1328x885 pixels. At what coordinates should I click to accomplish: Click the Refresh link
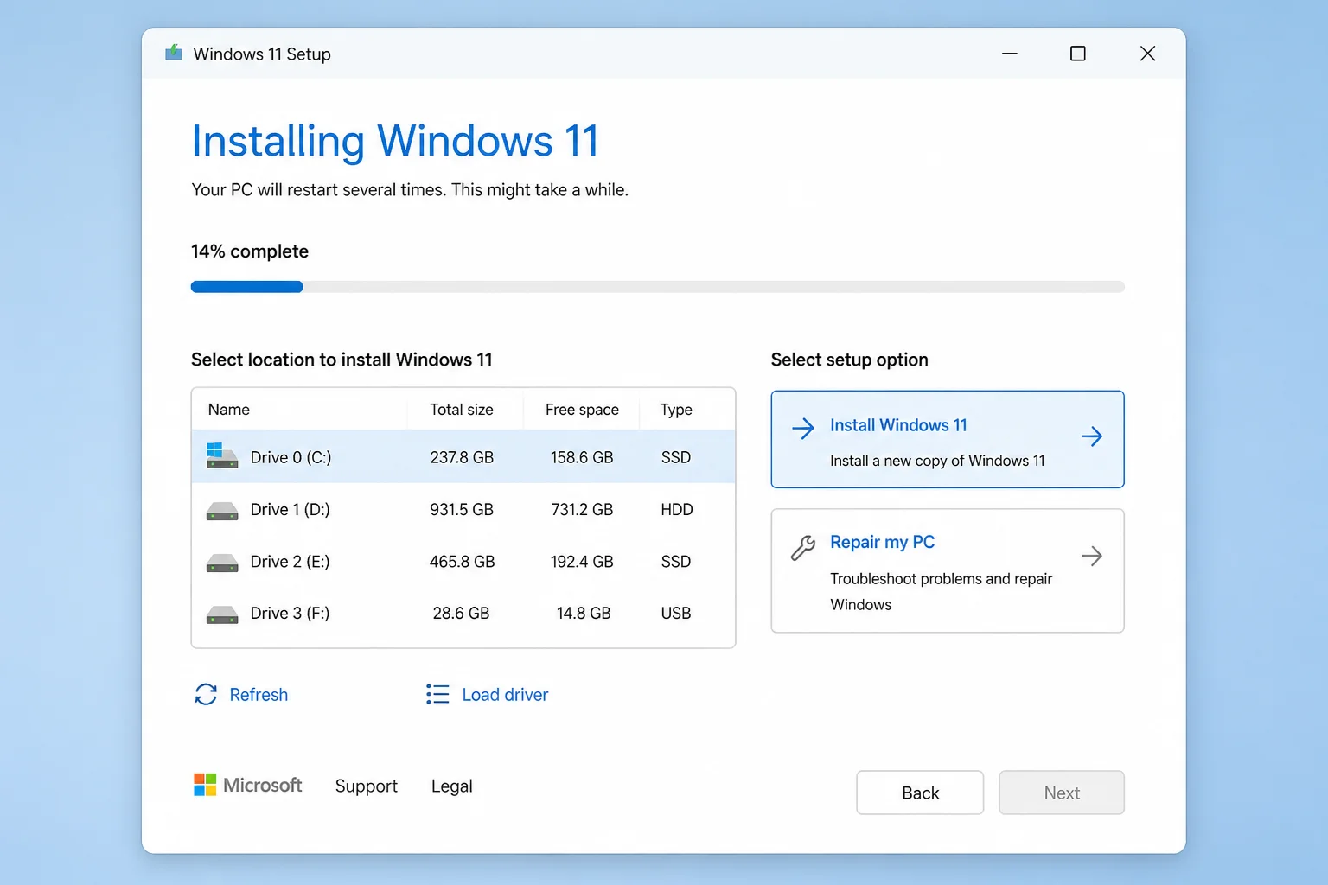point(259,695)
